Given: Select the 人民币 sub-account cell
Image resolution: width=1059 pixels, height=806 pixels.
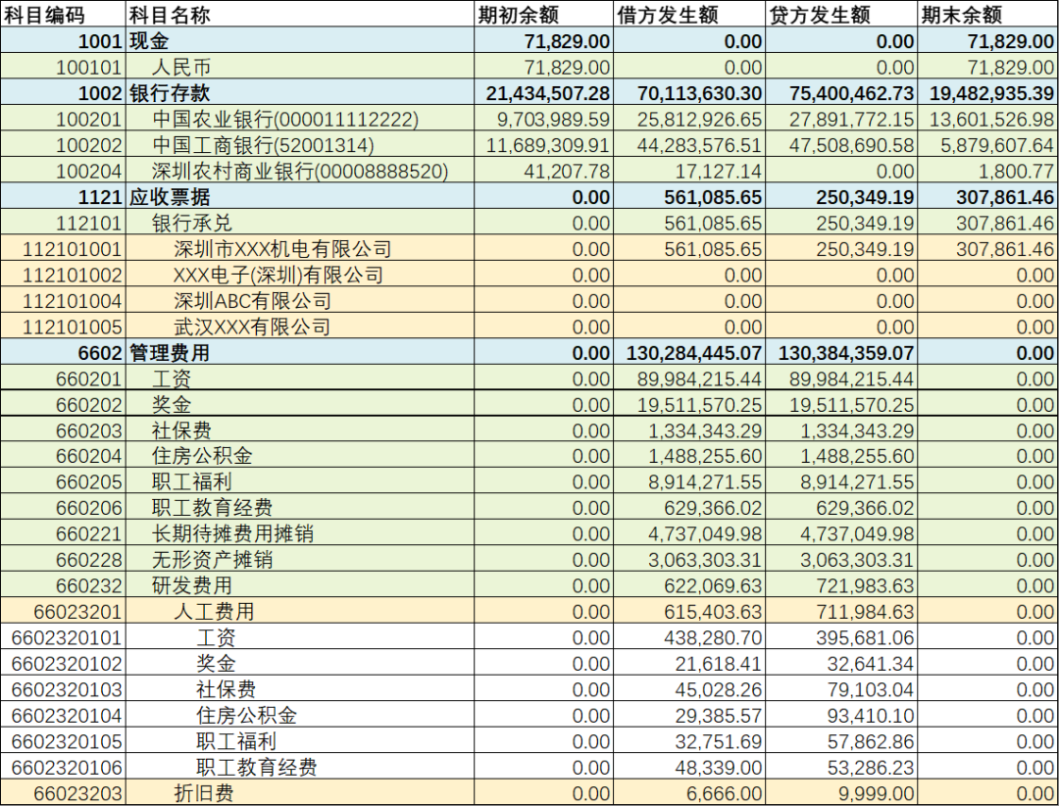Looking at the screenshot, I should pos(300,67).
